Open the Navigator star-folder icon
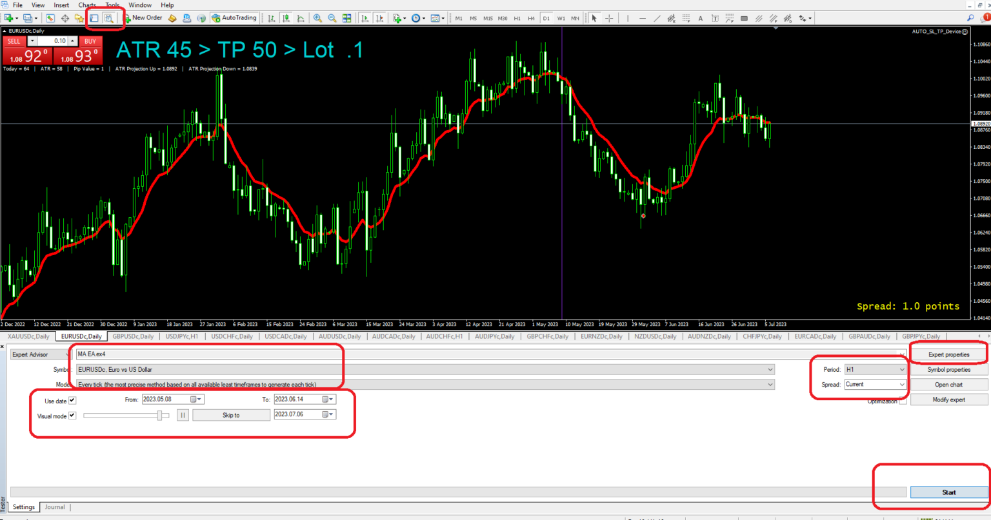 point(79,18)
